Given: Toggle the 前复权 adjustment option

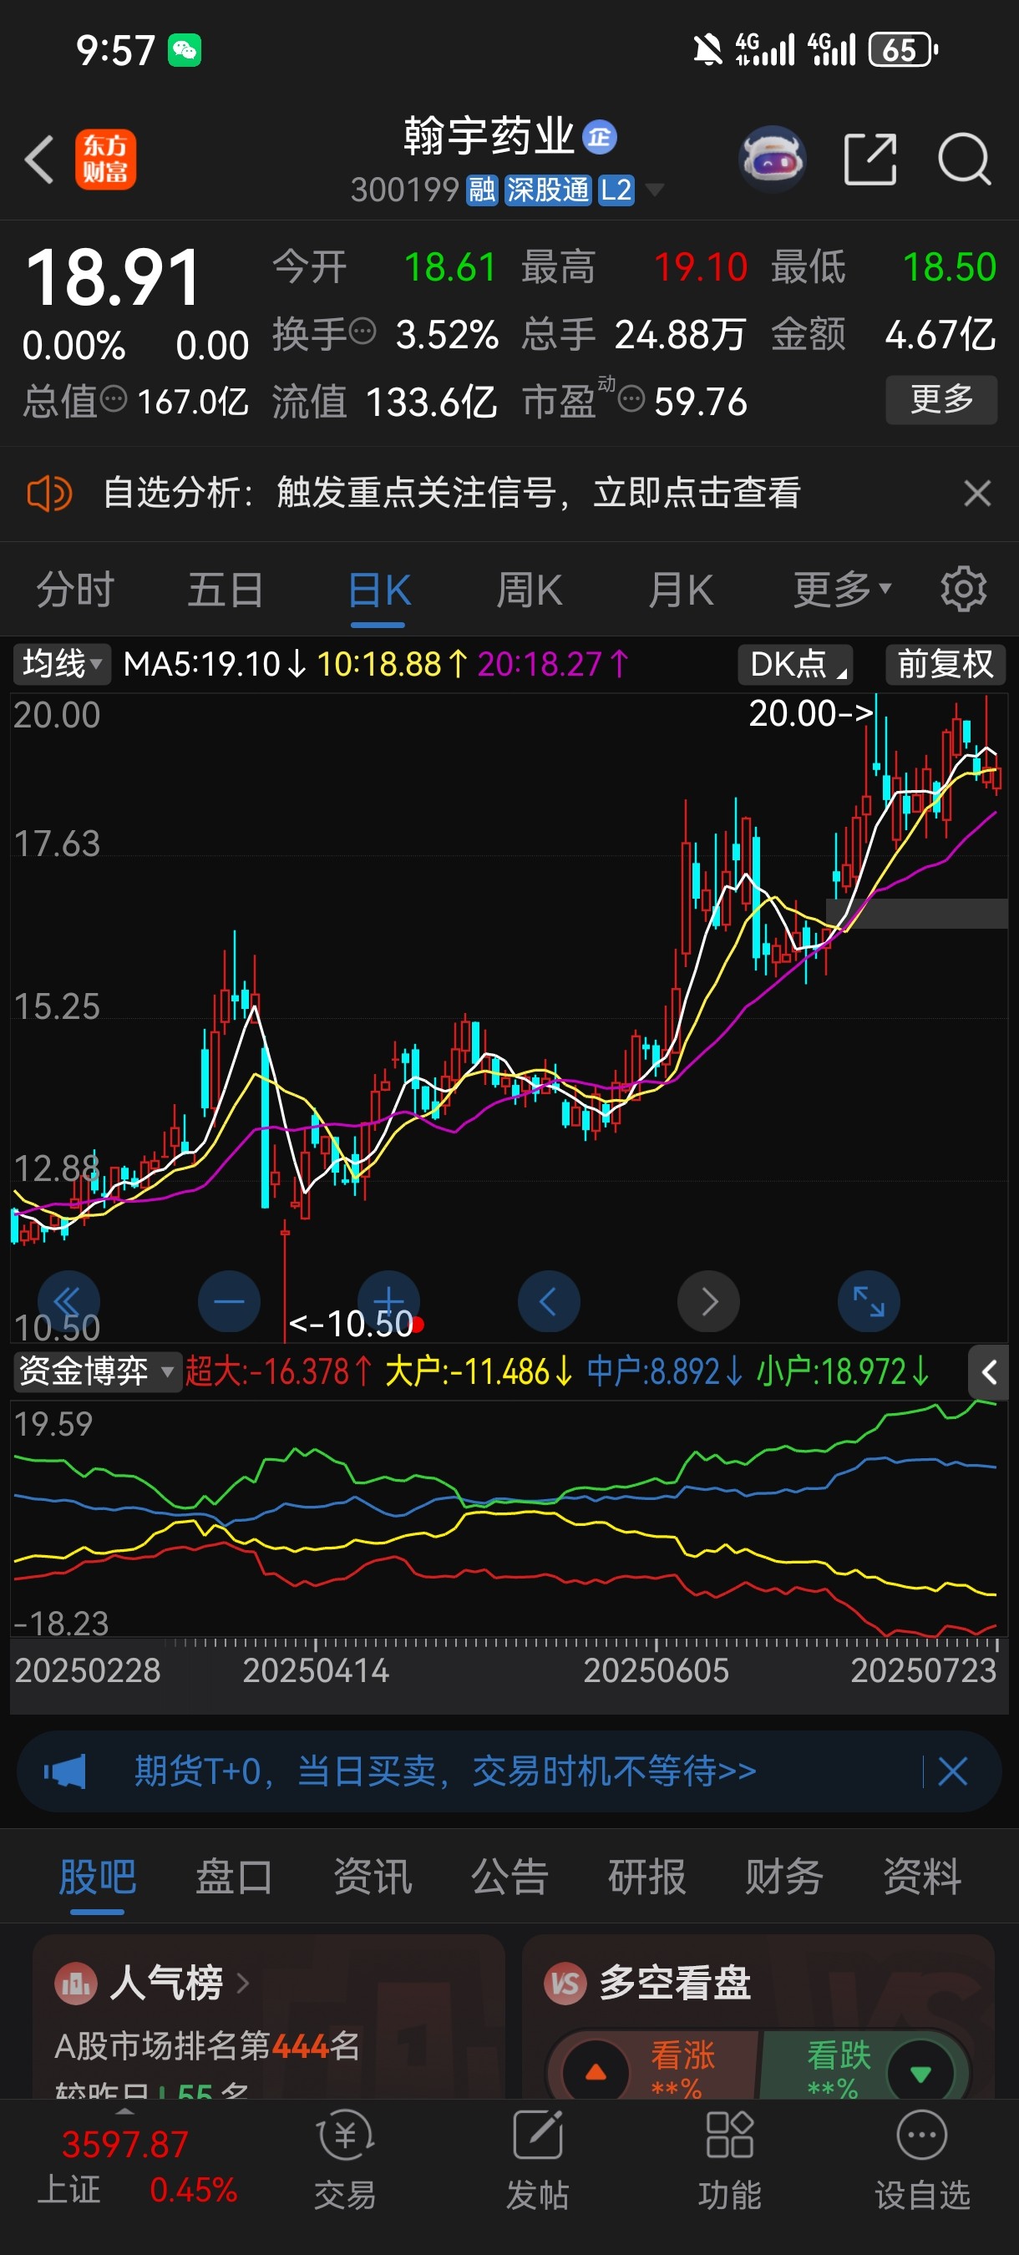Looking at the screenshot, I should tap(945, 663).
